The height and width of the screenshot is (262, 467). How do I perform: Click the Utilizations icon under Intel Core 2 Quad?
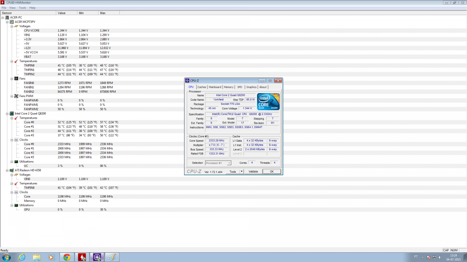coord(16,161)
